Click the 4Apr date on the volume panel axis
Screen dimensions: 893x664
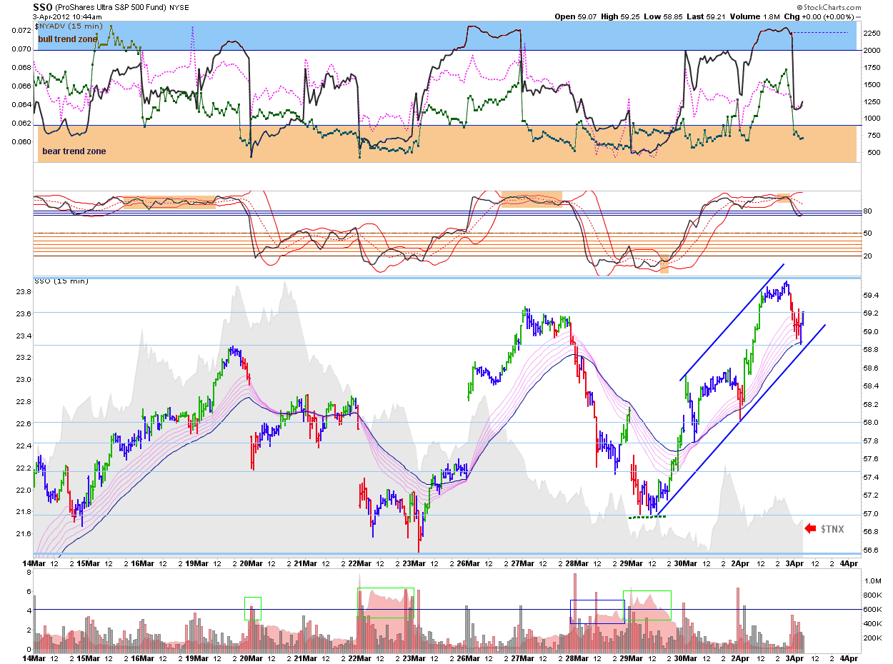tap(848, 658)
